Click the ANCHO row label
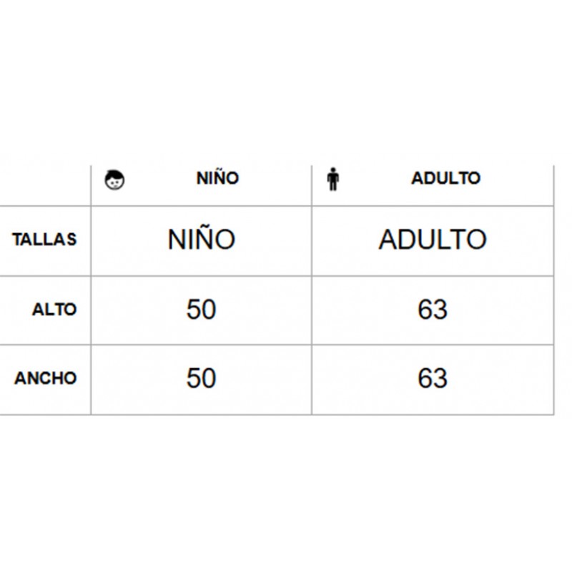The image size is (572, 572). (x=46, y=378)
